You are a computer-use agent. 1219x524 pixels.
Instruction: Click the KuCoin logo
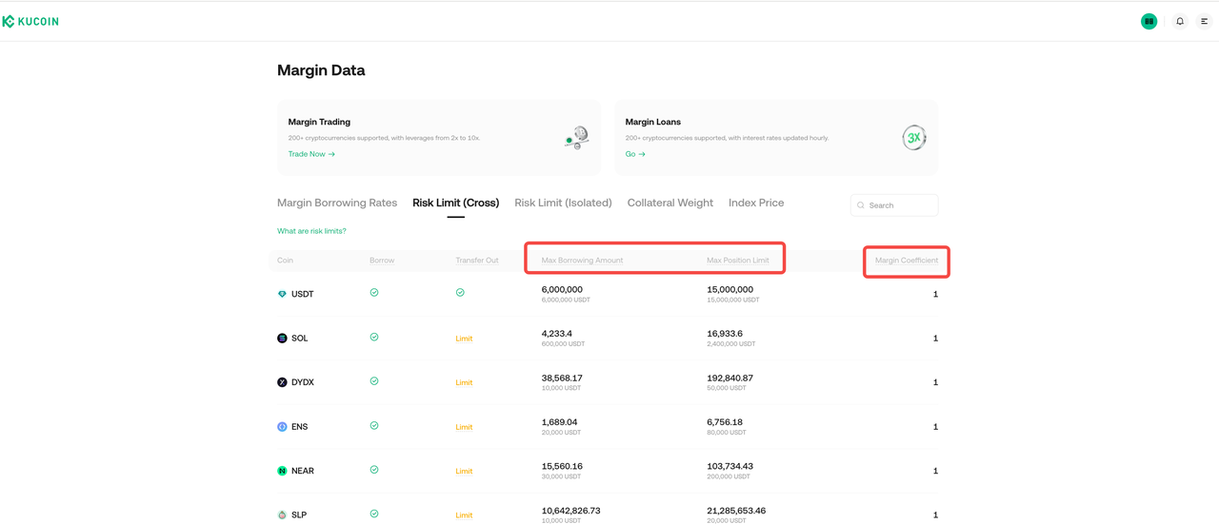point(30,21)
